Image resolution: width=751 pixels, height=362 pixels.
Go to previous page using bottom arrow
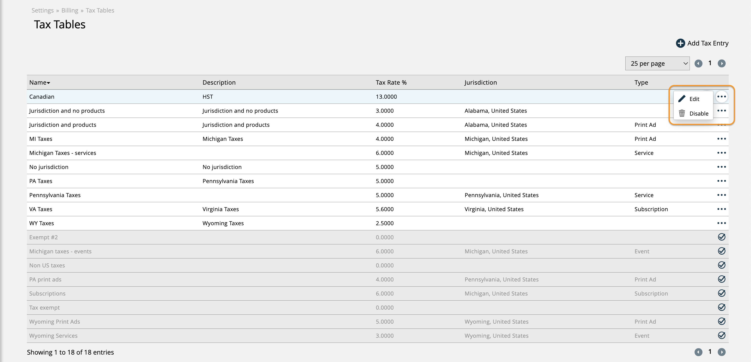[x=698, y=352]
